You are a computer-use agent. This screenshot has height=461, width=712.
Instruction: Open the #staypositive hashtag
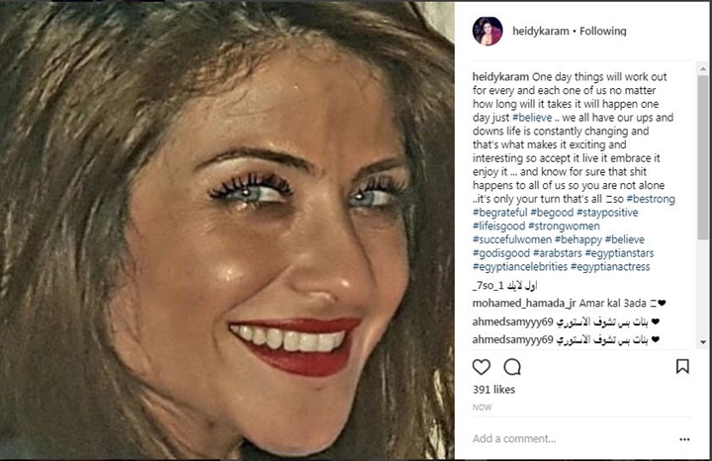click(x=607, y=213)
